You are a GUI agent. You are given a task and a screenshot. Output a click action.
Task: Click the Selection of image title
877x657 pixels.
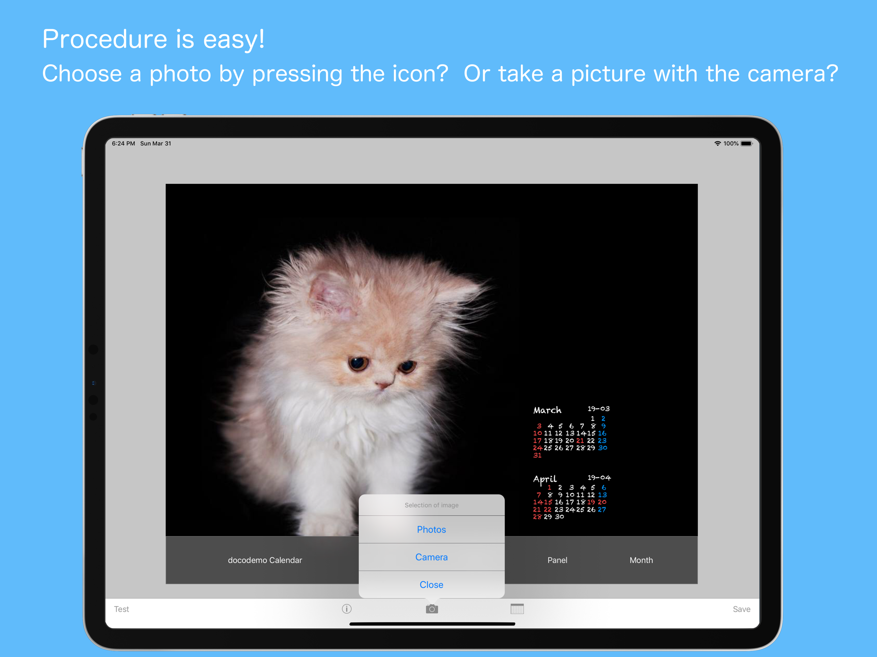point(431,505)
